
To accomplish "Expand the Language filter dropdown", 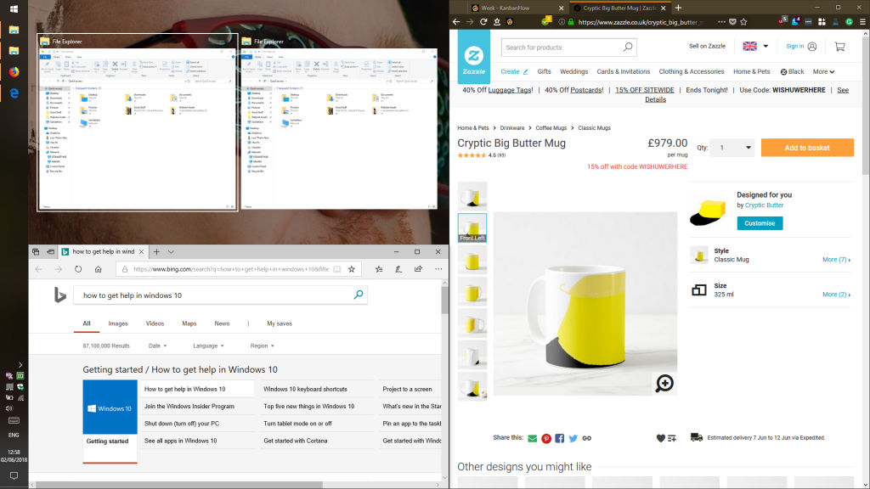I will [209, 346].
